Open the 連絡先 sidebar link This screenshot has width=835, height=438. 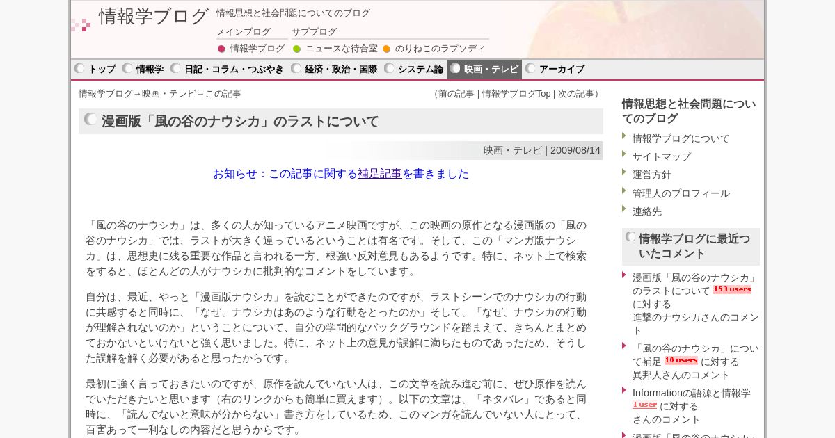[647, 211]
